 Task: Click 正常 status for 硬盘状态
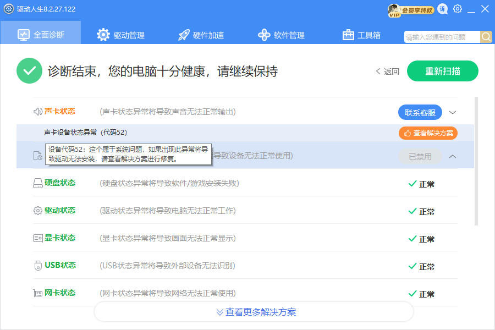[421, 184]
